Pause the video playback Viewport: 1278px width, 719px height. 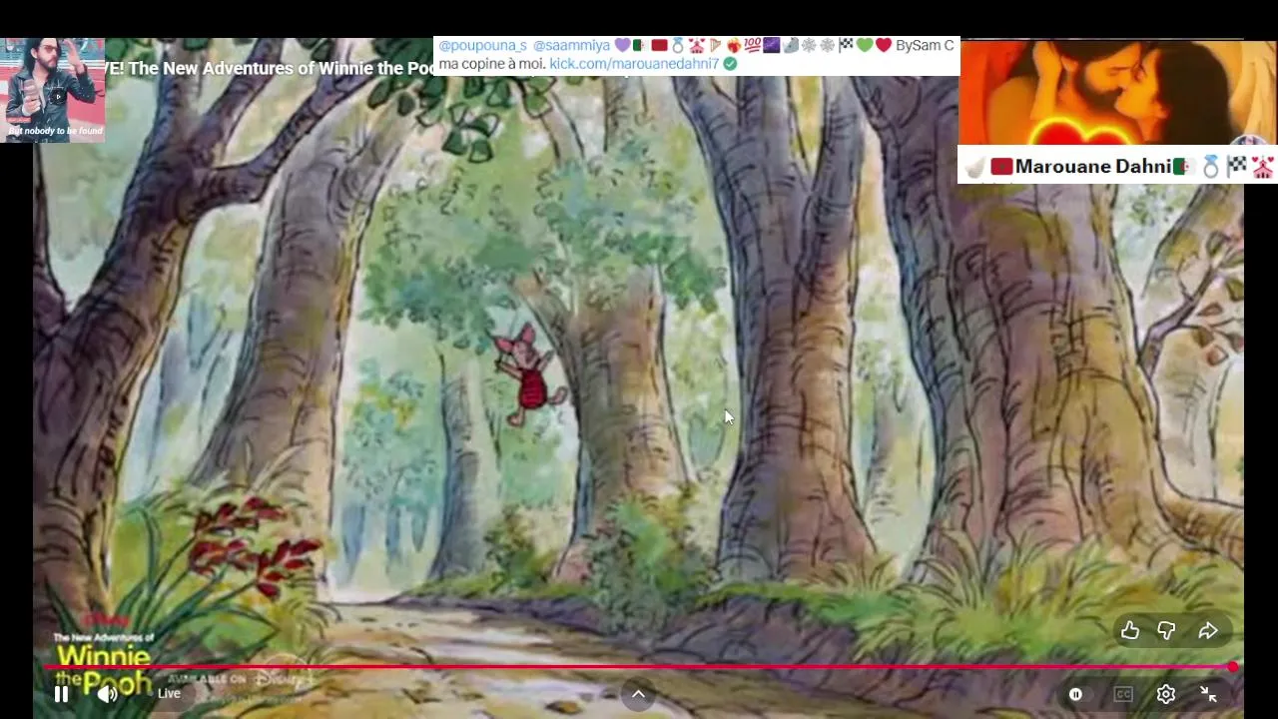(x=61, y=694)
